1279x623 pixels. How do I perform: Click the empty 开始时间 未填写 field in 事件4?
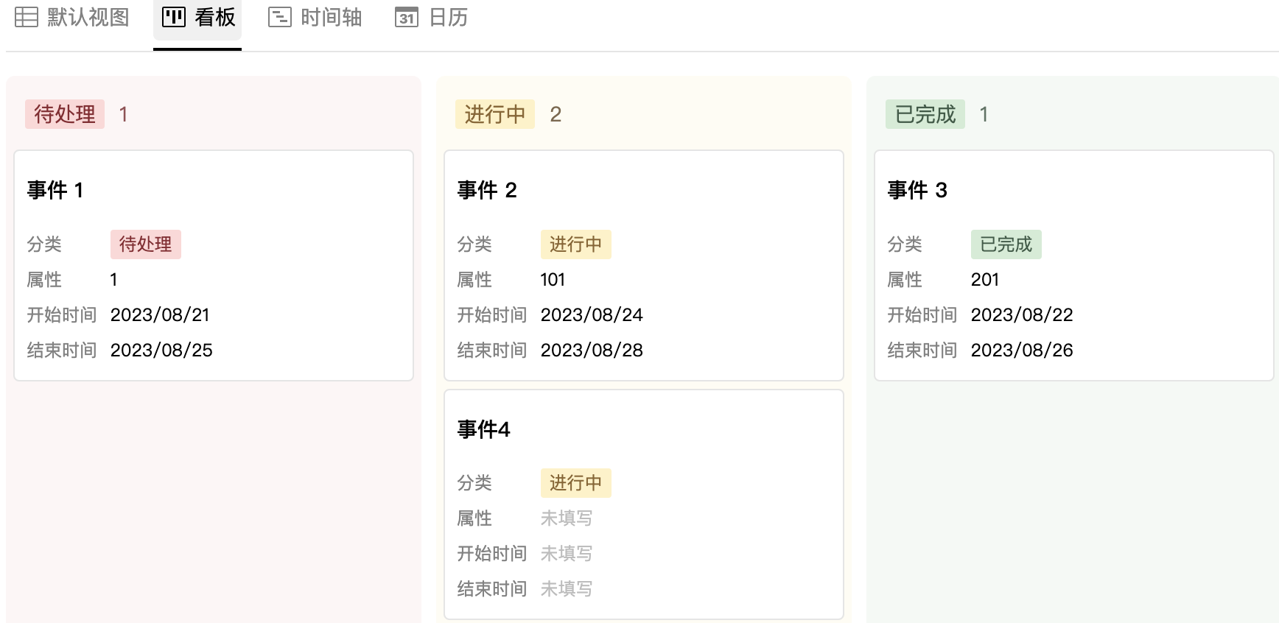(x=567, y=554)
